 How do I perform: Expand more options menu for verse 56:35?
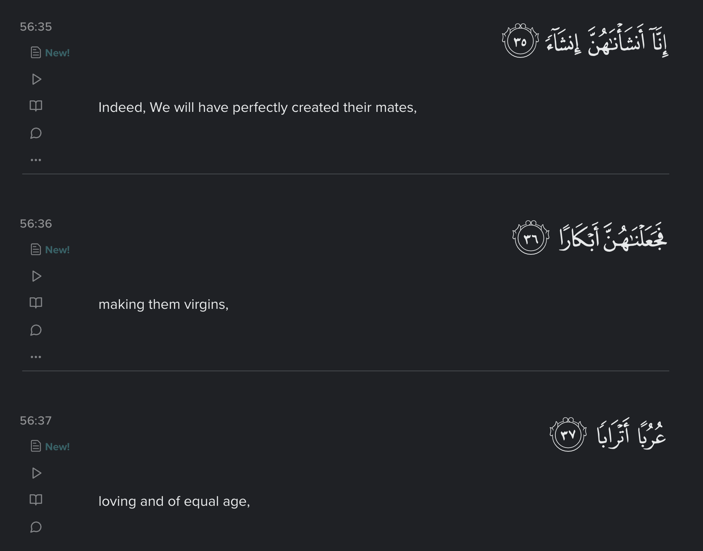[x=36, y=160]
